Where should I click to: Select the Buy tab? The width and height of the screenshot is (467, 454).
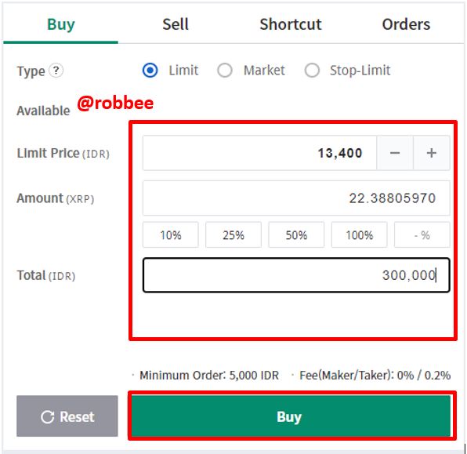coord(61,24)
